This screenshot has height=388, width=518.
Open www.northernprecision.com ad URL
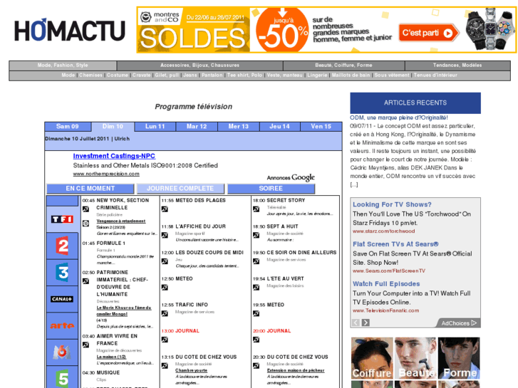click(106, 174)
